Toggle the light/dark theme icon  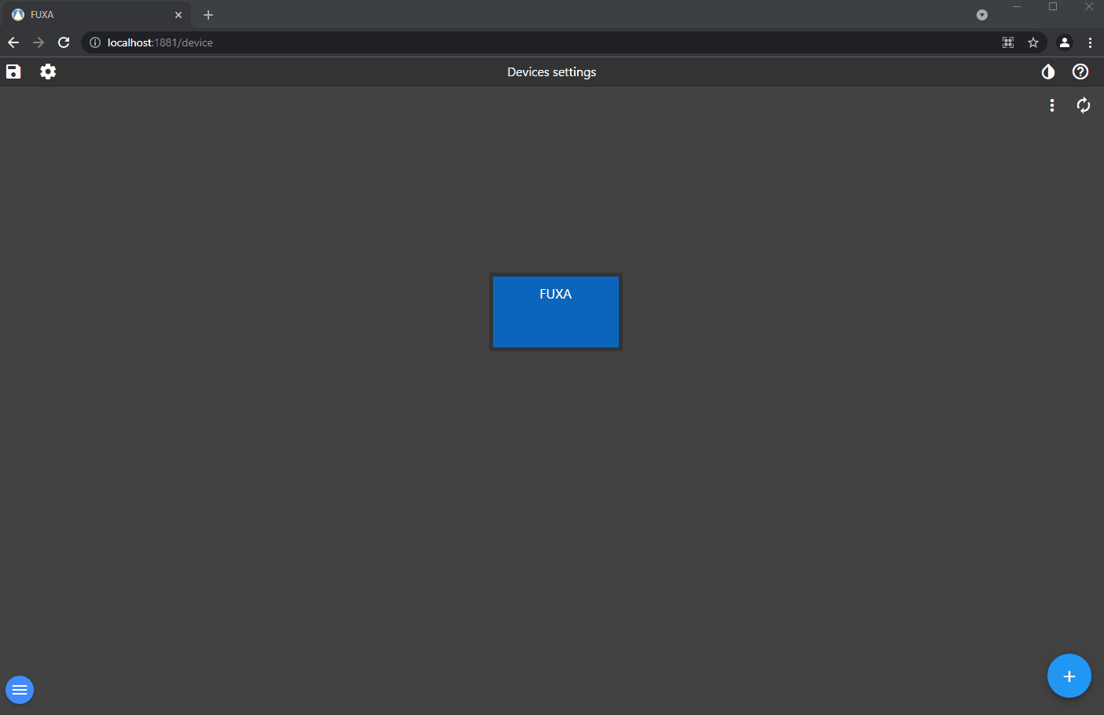(x=1047, y=71)
